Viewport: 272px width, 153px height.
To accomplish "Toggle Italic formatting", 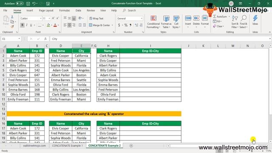I will tap(27, 25).
